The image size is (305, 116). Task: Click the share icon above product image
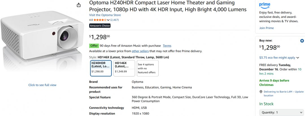pyautogui.click(x=79, y=5)
